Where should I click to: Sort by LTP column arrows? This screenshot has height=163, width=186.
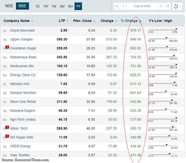(x=67, y=21)
